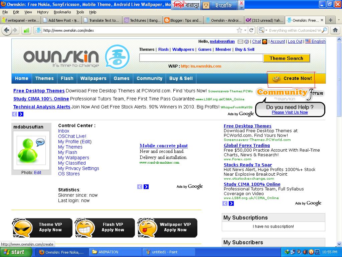The height and width of the screenshot is (257, 342).
Task: Click the green avatar profile photo
Action: point(31,150)
